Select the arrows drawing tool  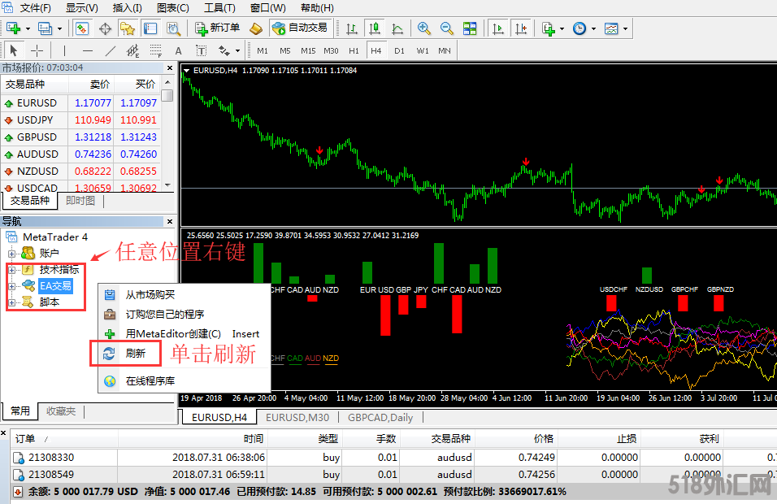point(224,50)
